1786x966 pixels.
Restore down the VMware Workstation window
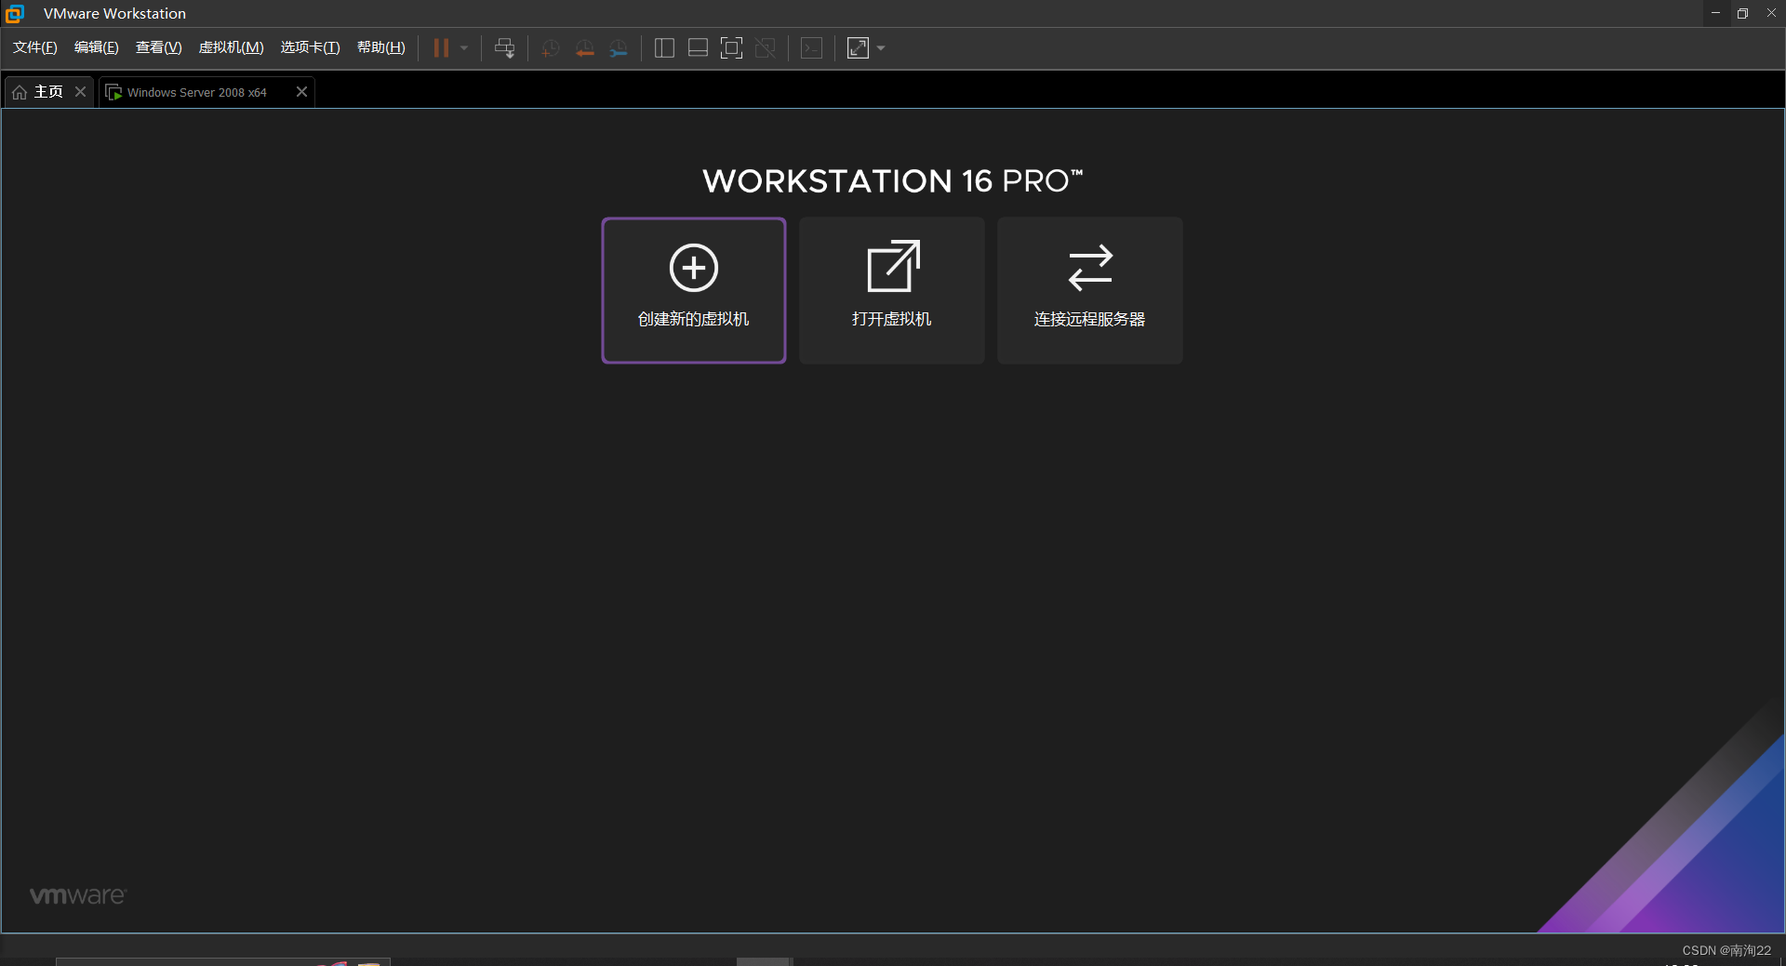(x=1743, y=13)
